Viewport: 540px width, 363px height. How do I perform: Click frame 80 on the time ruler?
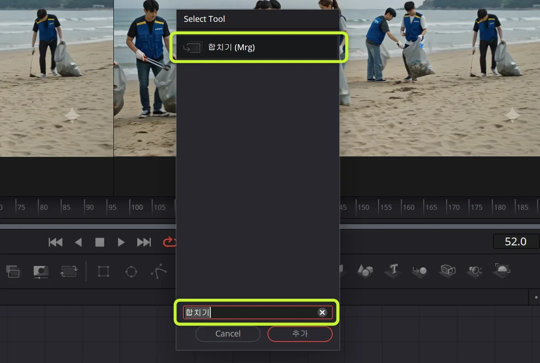pos(44,207)
